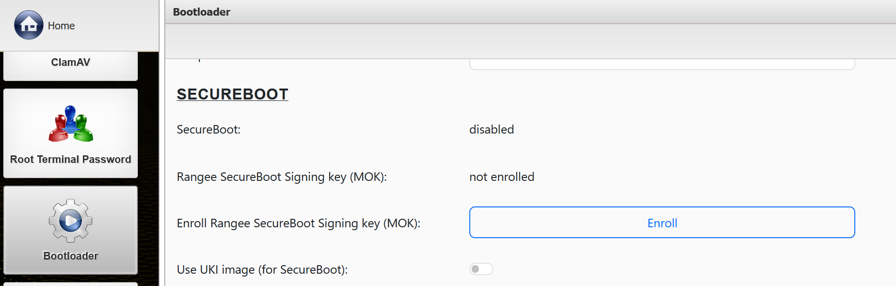Click the 'Rangee SecureBoot Signing key (MOK):' label
This screenshot has height=286, width=896.
click(281, 177)
